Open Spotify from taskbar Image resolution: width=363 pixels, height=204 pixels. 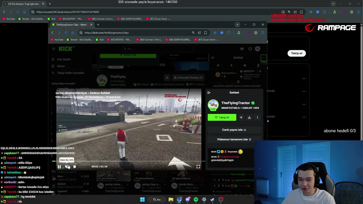pyautogui.click(x=196, y=199)
